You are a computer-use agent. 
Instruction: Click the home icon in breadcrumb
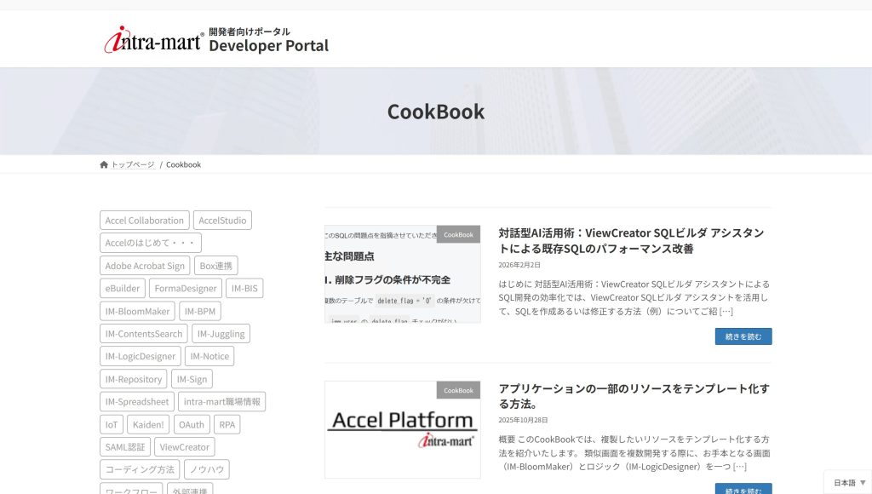104,164
